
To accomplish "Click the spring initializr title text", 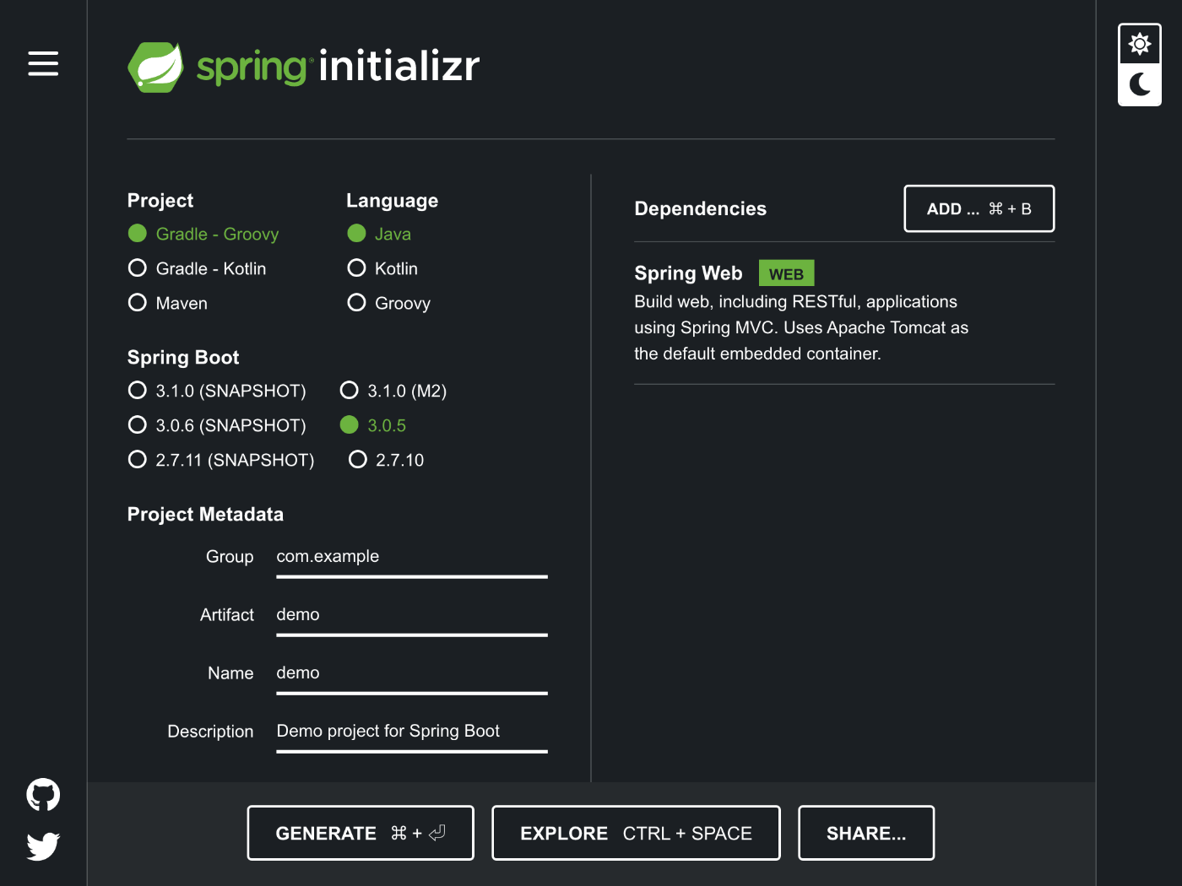I will point(338,66).
